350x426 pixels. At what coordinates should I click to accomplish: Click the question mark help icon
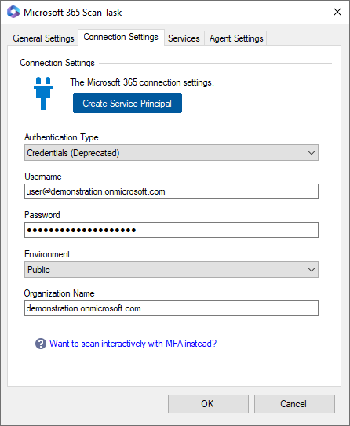[x=41, y=344]
